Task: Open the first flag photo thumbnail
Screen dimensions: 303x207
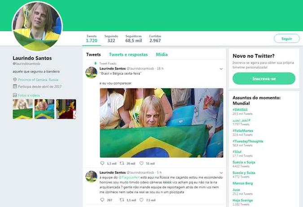Action: (x=22, y=109)
